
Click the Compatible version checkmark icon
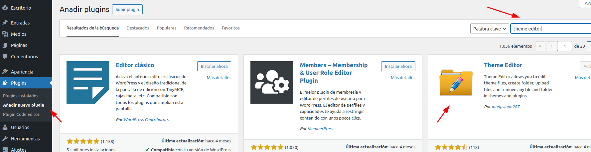147,150
